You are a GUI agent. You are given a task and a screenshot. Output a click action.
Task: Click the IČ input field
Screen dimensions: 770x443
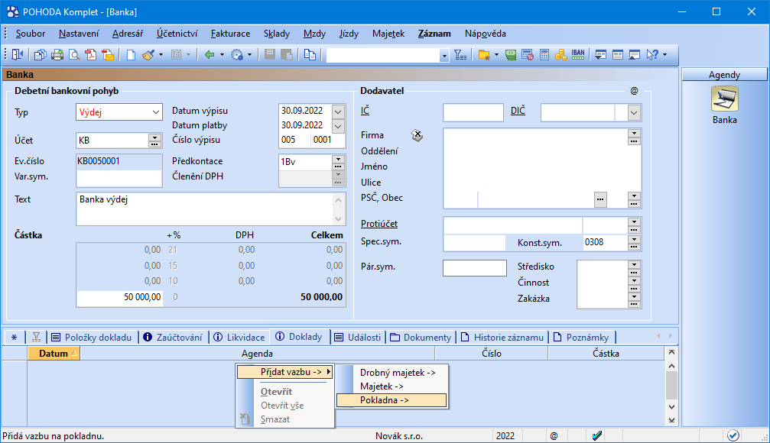[x=473, y=113]
